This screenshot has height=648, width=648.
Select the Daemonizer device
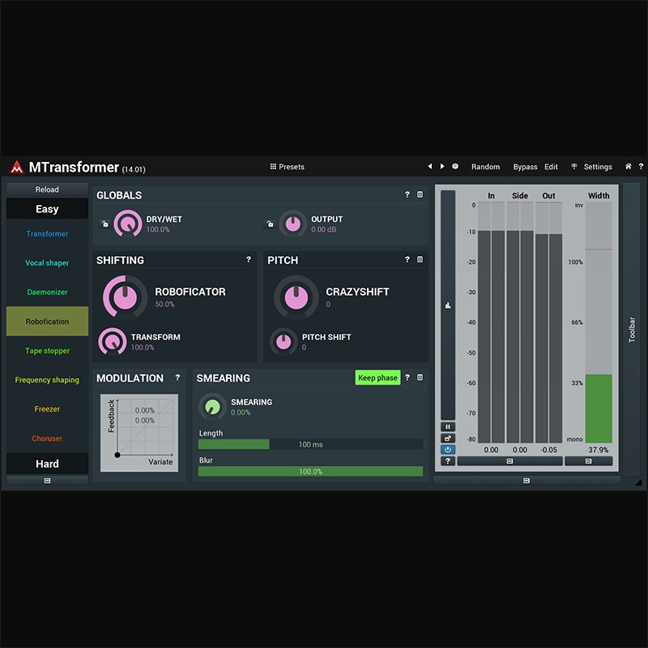click(x=47, y=292)
